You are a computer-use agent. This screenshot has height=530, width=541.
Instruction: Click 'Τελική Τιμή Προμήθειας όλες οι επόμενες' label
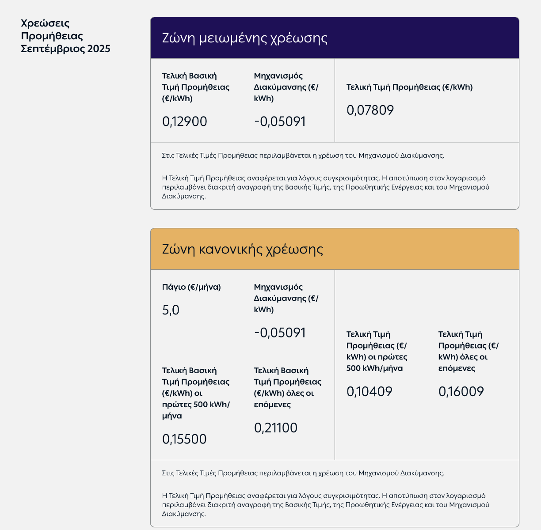point(469,351)
